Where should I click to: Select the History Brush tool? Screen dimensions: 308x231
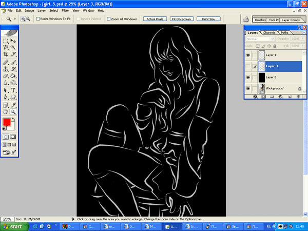click(x=13, y=69)
